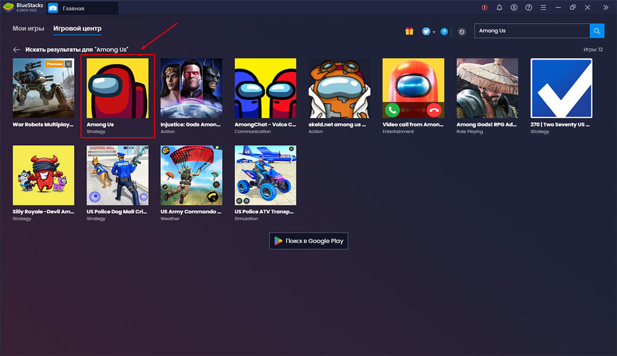The image size is (617, 356).
Task: Click the Игры: 12 results count
Action: pos(593,49)
